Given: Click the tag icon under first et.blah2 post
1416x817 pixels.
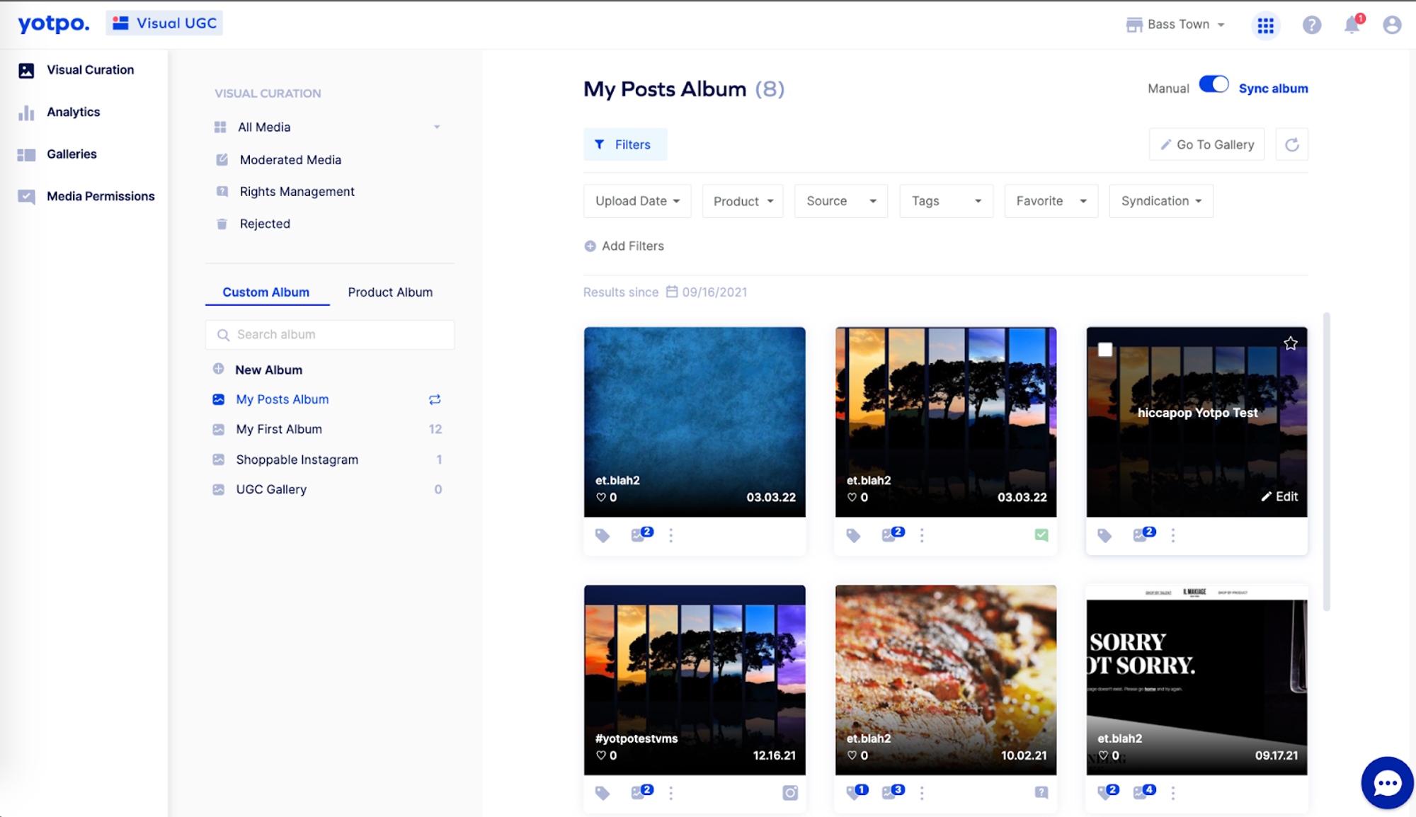Looking at the screenshot, I should click(603, 535).
